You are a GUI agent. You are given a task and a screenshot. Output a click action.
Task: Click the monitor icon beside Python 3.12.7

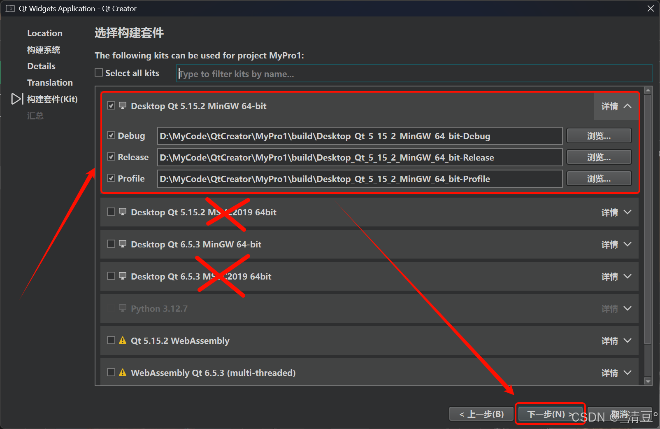tap(123, 308)
